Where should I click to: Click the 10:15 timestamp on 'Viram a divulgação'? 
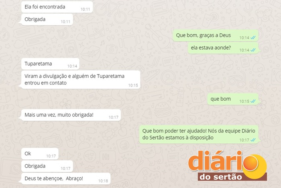[133, 85]
